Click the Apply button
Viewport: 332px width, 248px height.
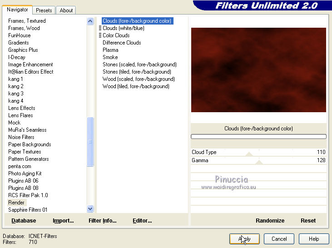click(x=244, y=239)
